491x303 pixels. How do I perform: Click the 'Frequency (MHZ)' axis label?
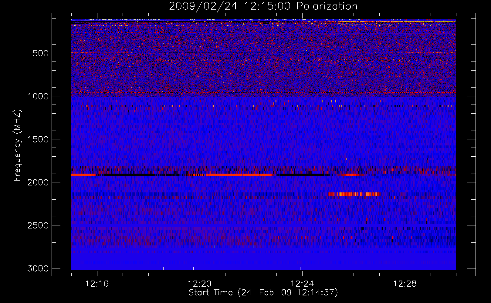pyautogui.click(x=17, y=145)
